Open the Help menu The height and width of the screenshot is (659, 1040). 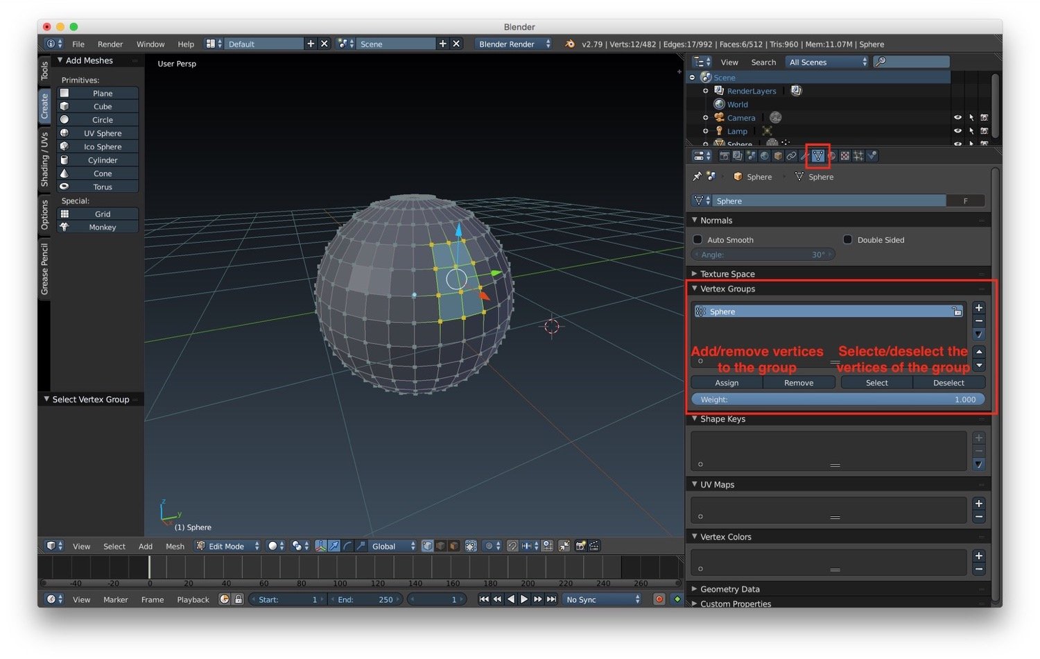click(x=186, y=44)
